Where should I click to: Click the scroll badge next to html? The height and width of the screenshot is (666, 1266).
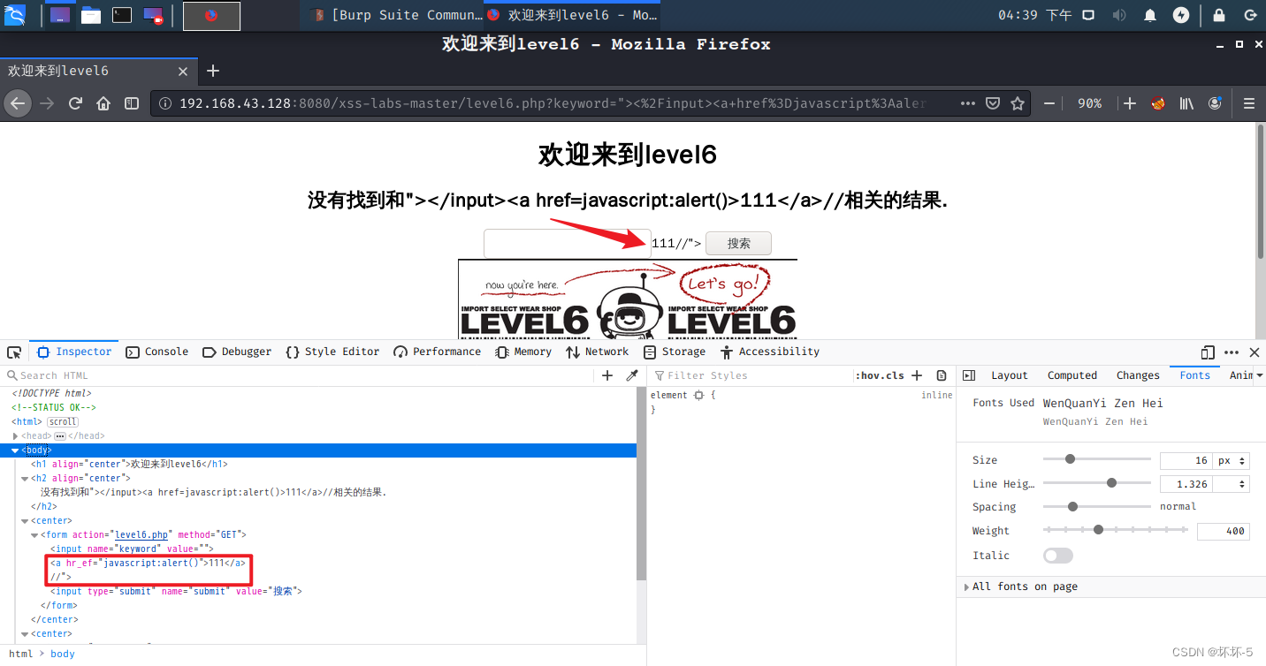coord(62,422)
